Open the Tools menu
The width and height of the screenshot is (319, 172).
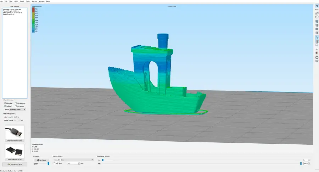coord(28,1)
